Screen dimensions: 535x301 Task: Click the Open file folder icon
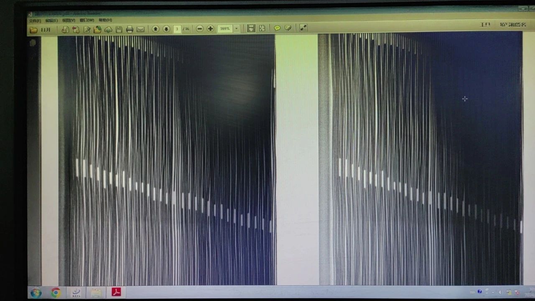34,30
